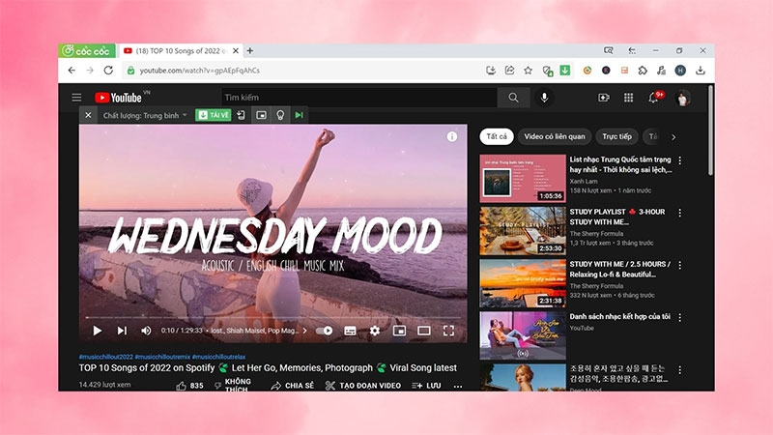Viewport: 773px width, 435px height.
Task: Open options for List nhạc Trung Quốc video
Action: (680, 160)
